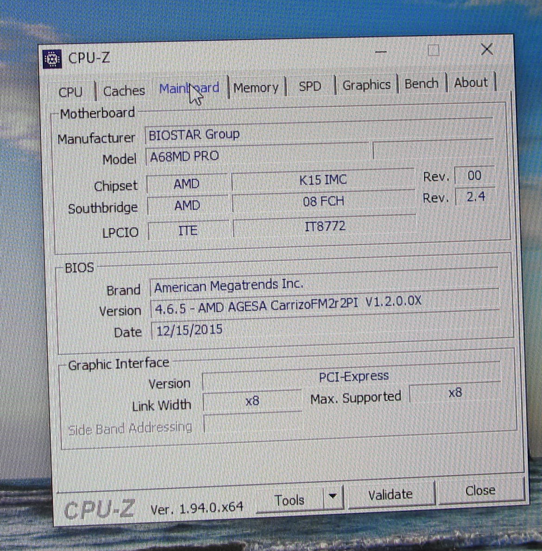Viewport: 542px width, 551px height.
Task: Open the About tab
Action: point(471,82)
